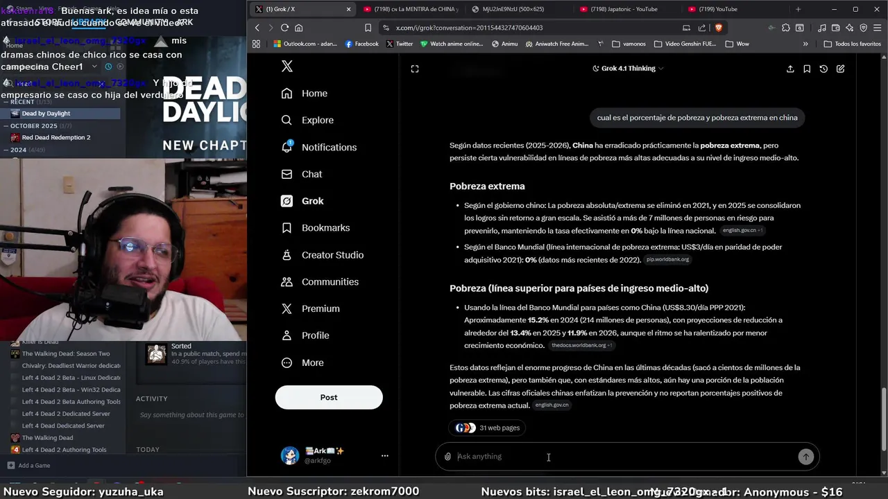
Task: Open the account menu dots beside @arkfgo
Action: point(384,455)
